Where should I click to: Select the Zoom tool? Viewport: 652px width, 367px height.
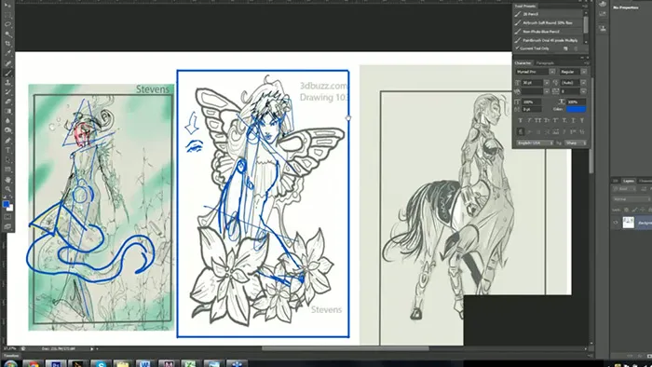pos(7,189)
